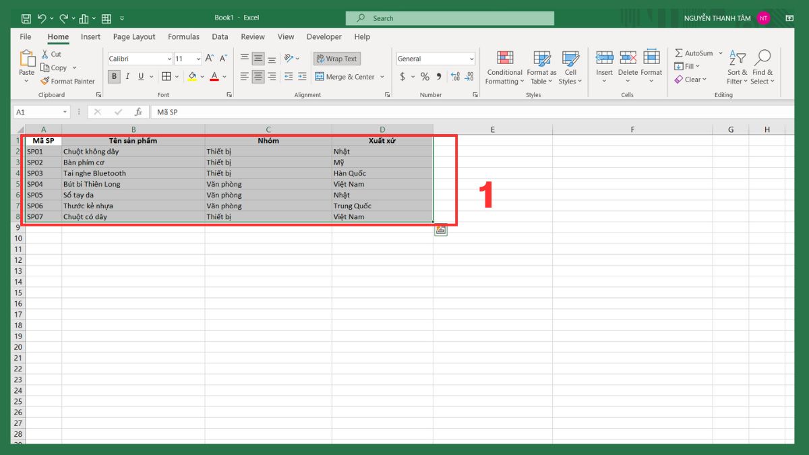Open the font size dropdown
809x455 pixels.
pyautogui.click(x=197, y=59)
